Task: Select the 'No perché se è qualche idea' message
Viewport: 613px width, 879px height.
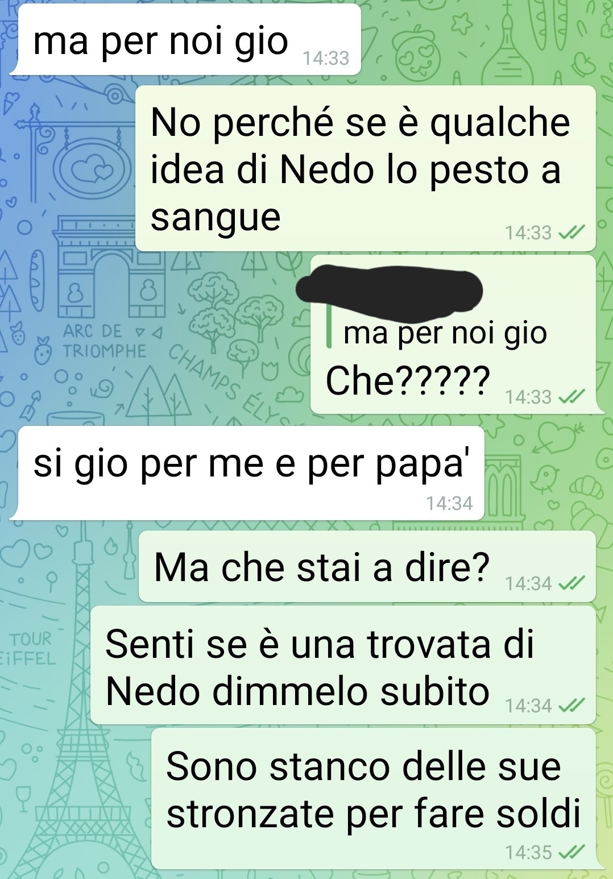Action: 365,168
